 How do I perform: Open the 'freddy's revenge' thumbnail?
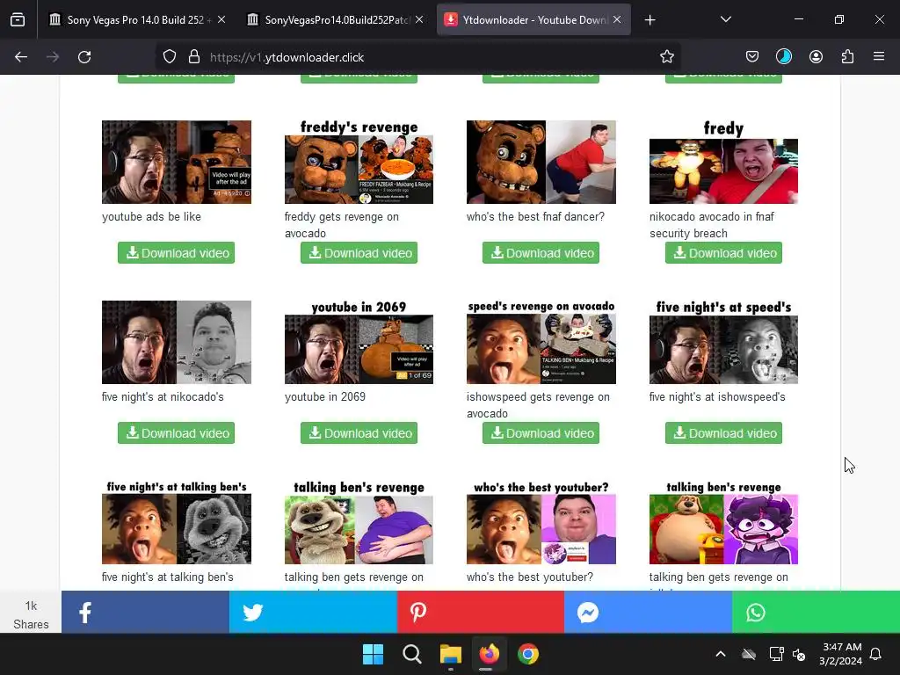[359, 162]
